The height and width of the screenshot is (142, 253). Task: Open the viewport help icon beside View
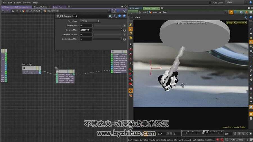(x=251, y=17)
